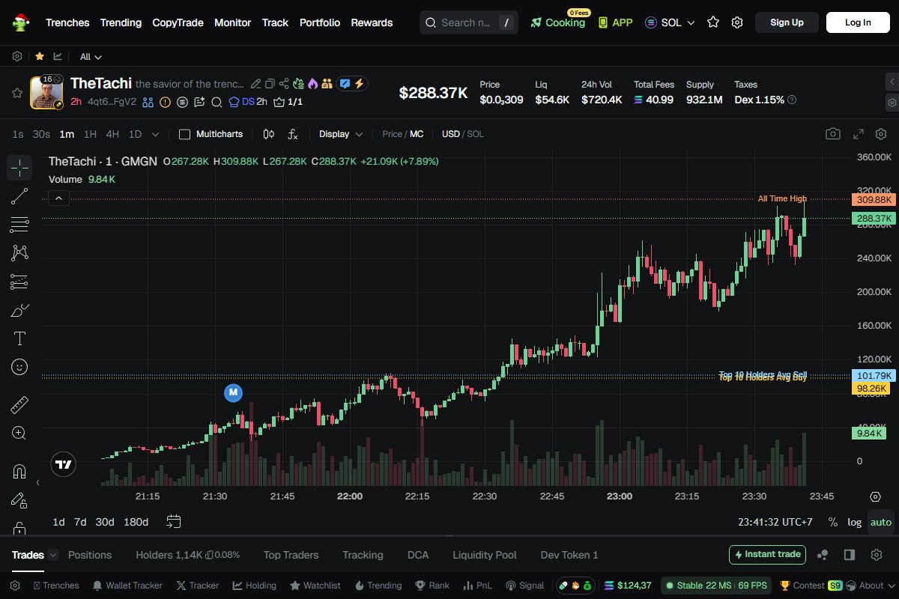The width and height of the screenshot is (899, 599).
Task: Take a chart snapshot with the camera icon
Action: [833, 133]
